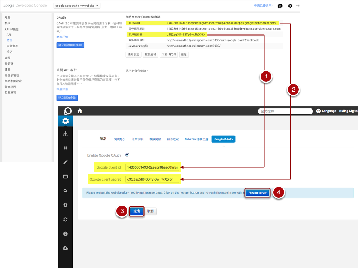Screen dimensions: 358x268
Task: Click the info circle icon in sidebar
Action: (x=66, y=234)
